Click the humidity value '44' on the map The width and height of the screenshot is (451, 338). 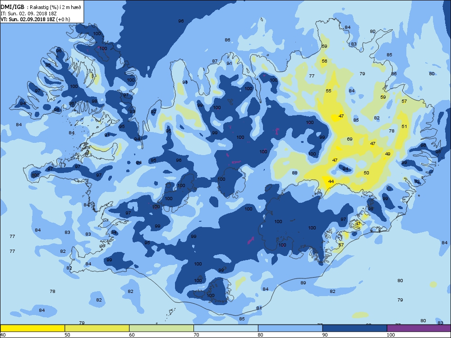pyautogui.click(x=331, y=181)
